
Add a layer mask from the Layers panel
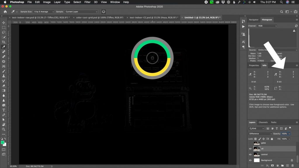272,166
